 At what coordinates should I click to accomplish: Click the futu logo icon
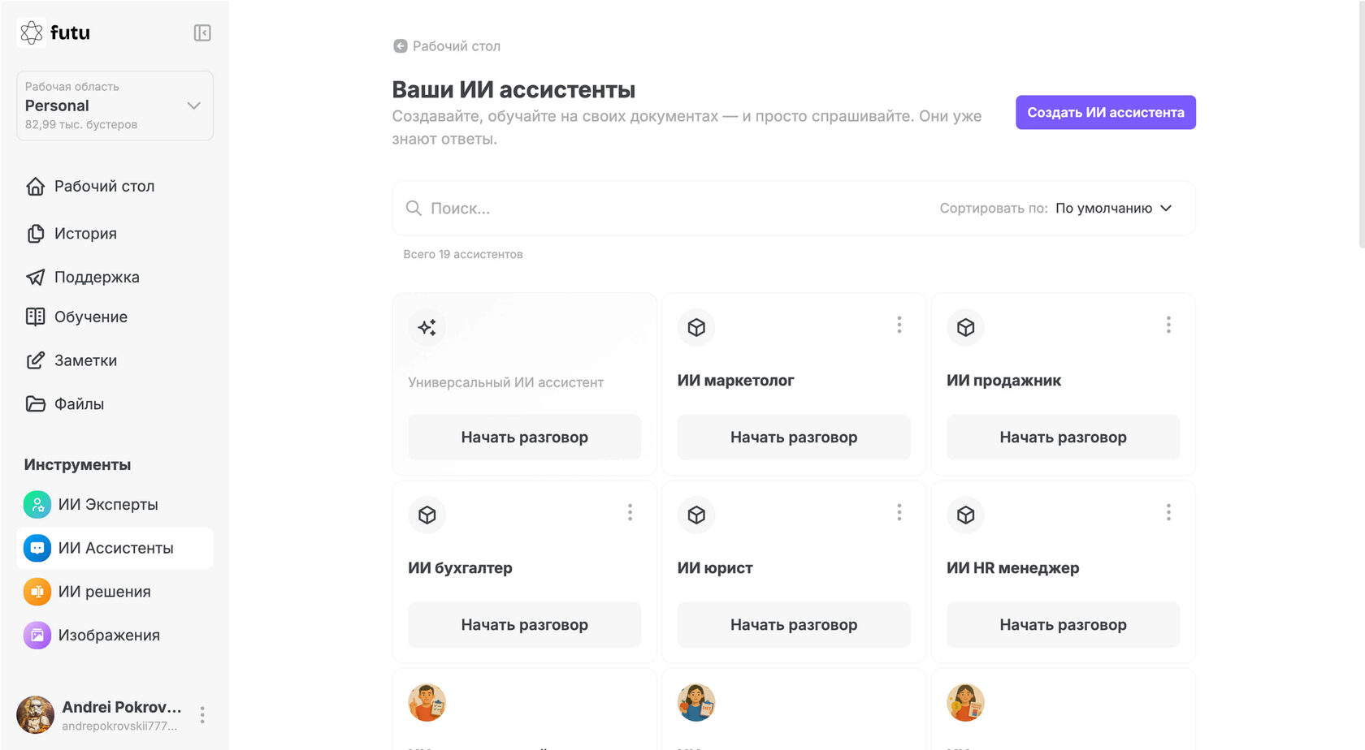[32, 32]
